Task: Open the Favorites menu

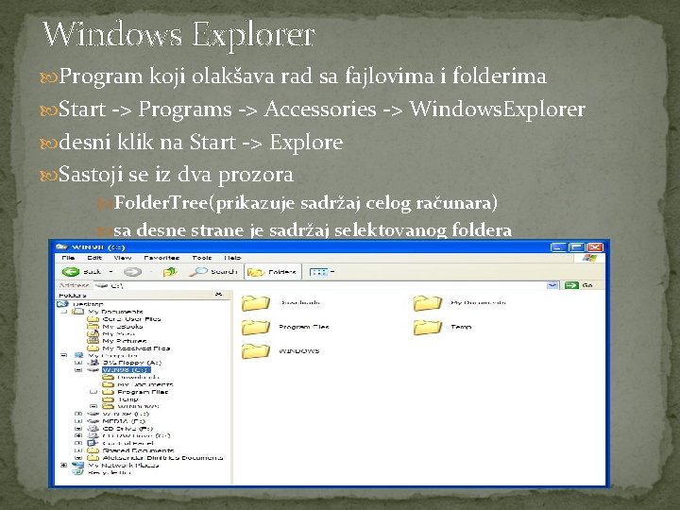Action: (161, 258)
